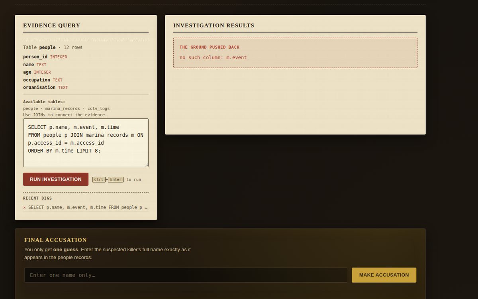Viewport: 478px width, 299px height.
Task: Select the name column label
Action: pos(28,65)
